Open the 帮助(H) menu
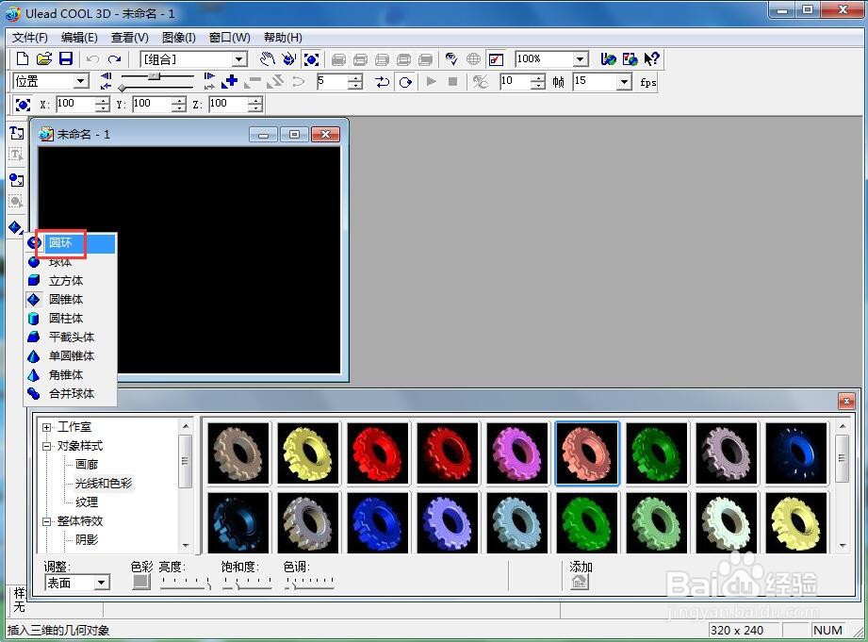This screenshot has height=642, width=868. 283,38
